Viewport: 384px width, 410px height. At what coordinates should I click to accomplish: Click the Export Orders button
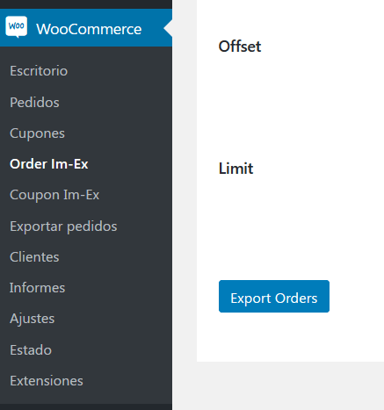click(x=274, y=296)
